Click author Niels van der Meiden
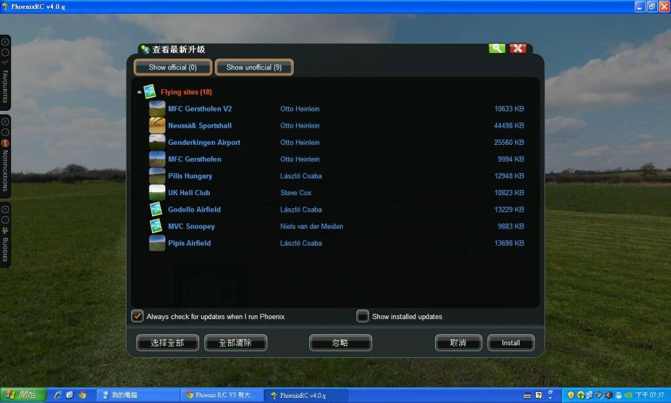This screenshot has width=671, height=403. point(311,226)
